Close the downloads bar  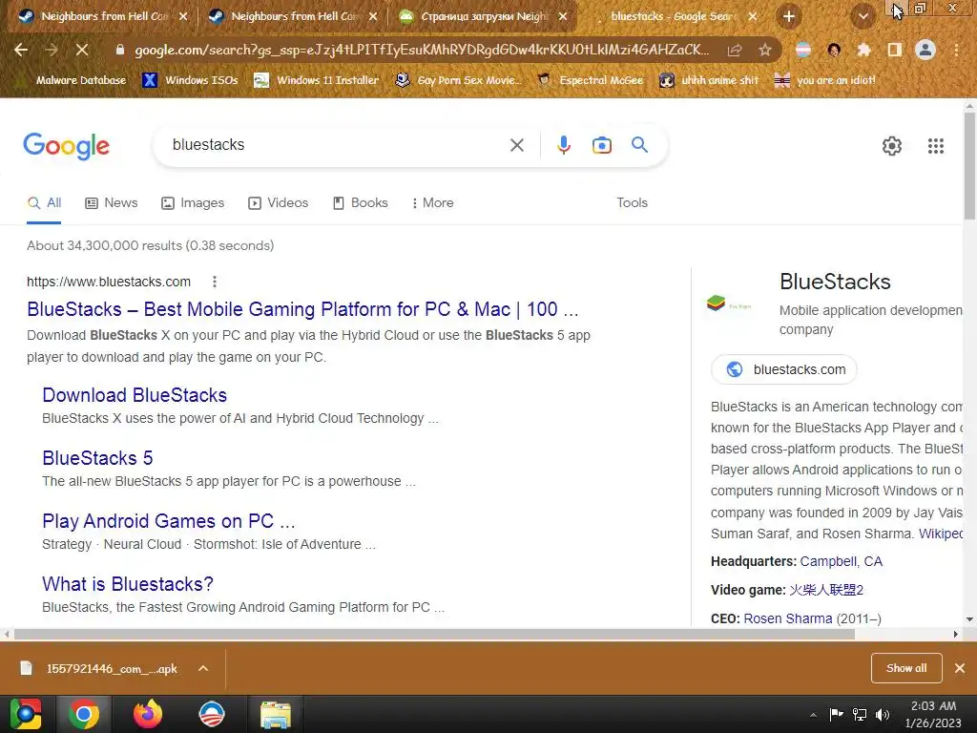click(x=960, y=668)
